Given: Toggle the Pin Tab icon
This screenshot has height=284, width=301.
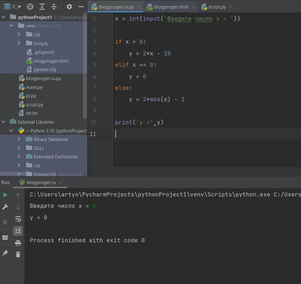Looking at the screenshot, I should (5, 253).
